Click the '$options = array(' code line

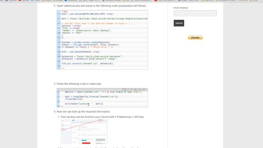click(x=71, y=25)
